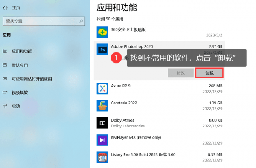Click the 应用和功能 page heading
Viewport: 256px width, 168px height.
coord(117,8)
